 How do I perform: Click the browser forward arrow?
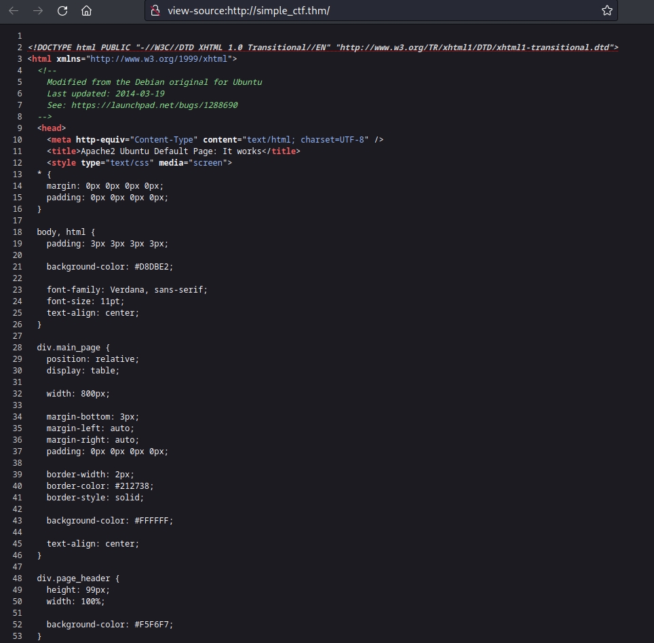pyautogui.click(x=38, y=11)
